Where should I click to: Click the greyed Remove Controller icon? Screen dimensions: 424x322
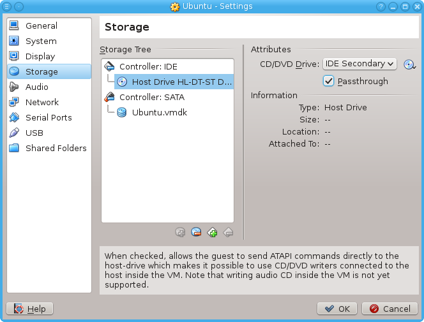pyautogui.click(x=228, y=232)
